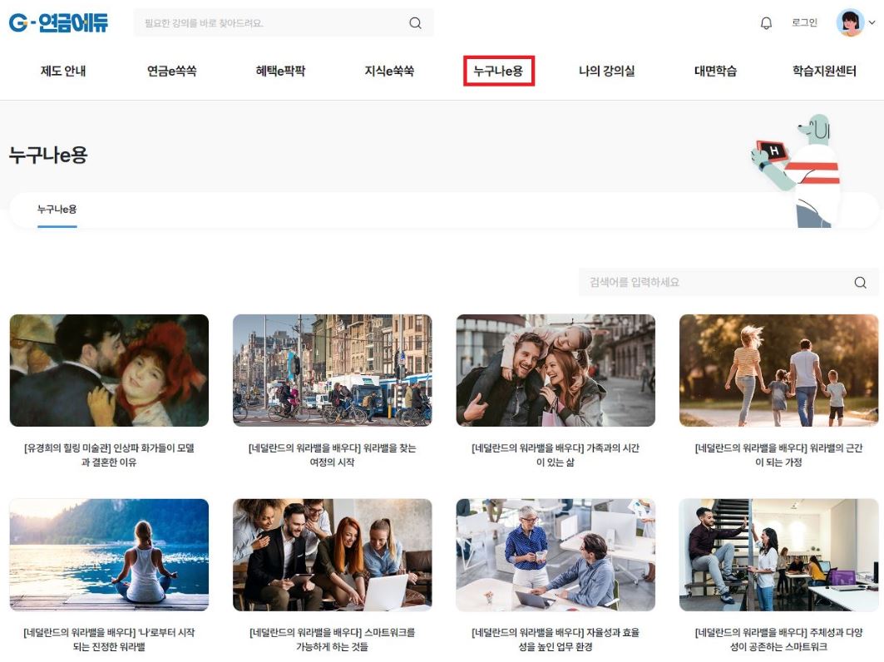
Task: Open the 학습지원센터 menu
Action: coord(824,72)
